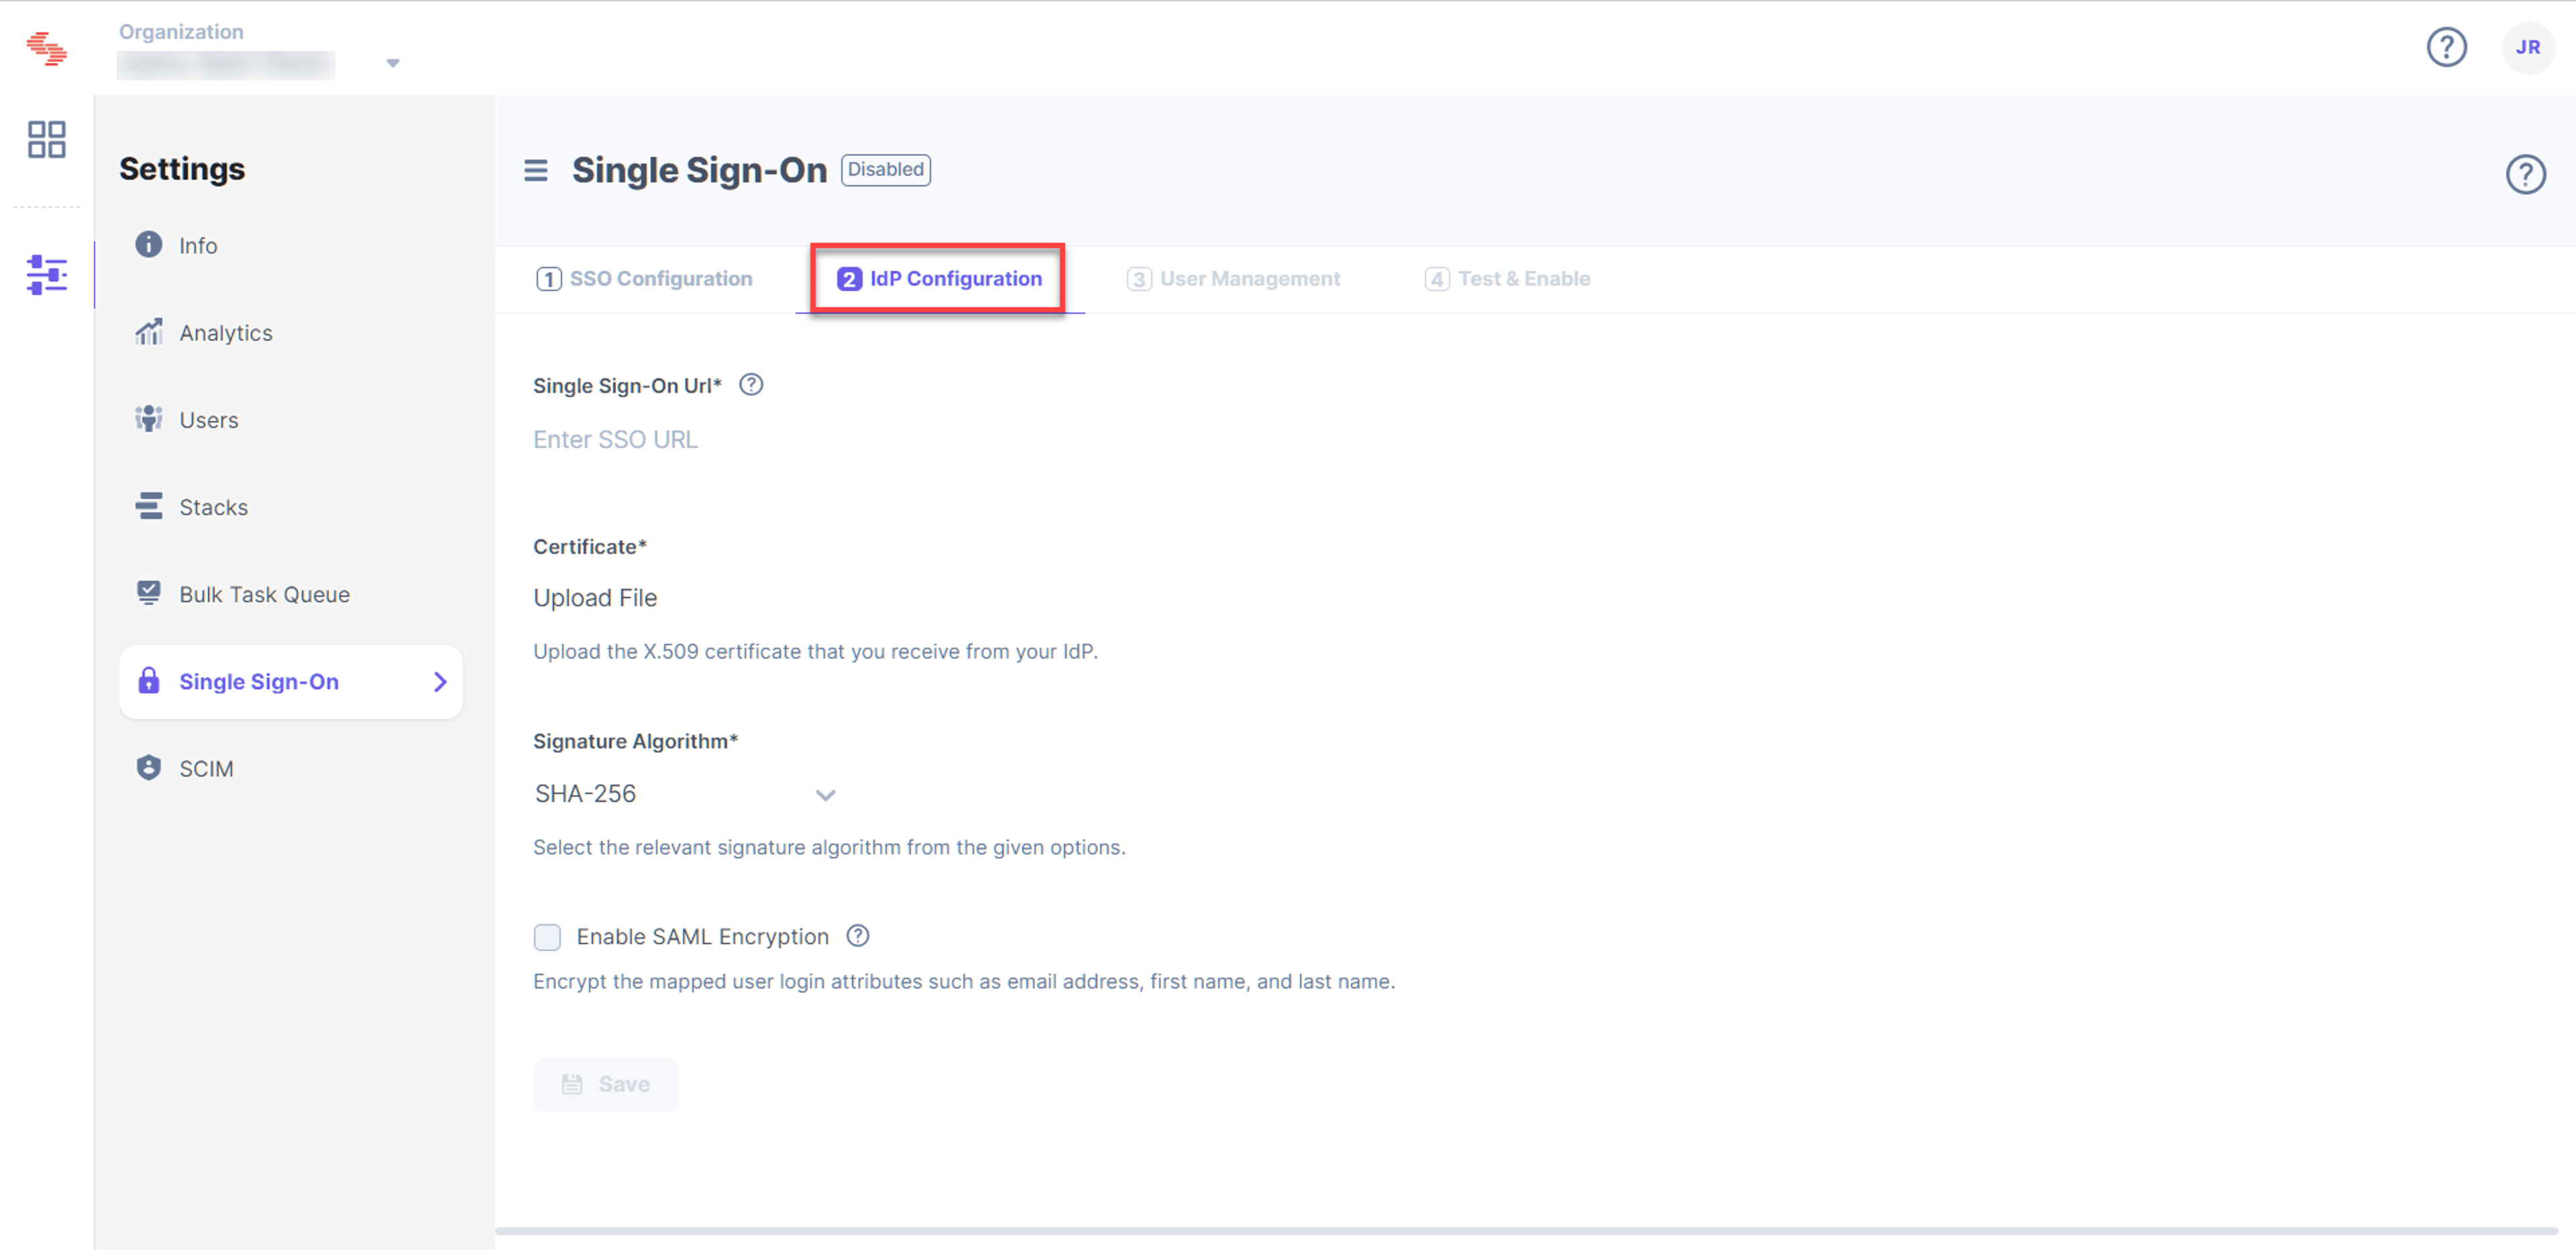Click the help icon next to Single Sign-On Url
Image resolution: width=2576 pixels, height=1250 pixels.
click(x=751, y=385)
